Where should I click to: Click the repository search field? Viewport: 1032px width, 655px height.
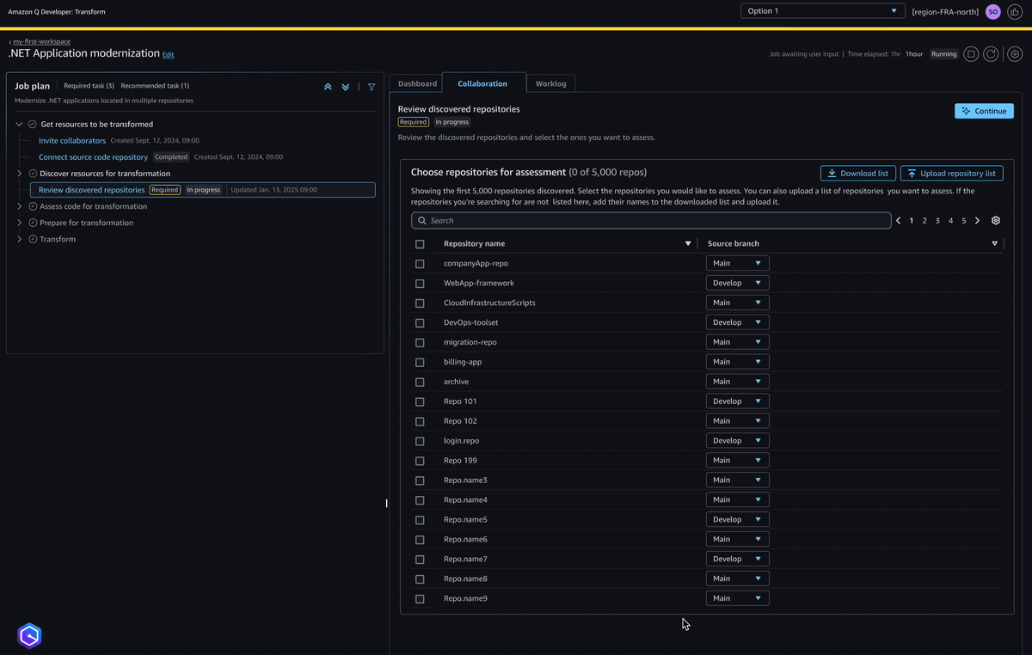(x=651, y=221)
